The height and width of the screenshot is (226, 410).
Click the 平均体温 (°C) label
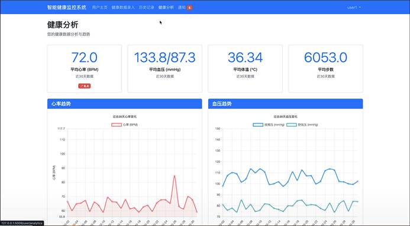coord(246,70)
